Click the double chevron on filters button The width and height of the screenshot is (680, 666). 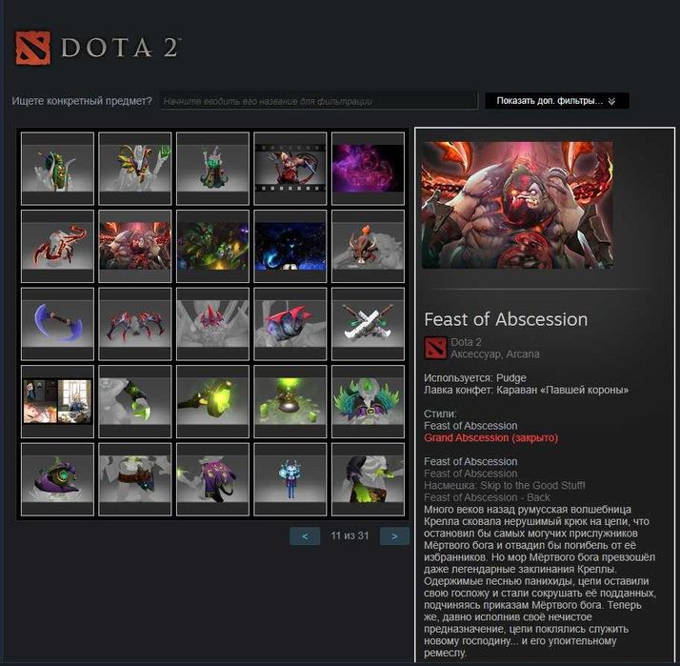(x=611, y=101)
